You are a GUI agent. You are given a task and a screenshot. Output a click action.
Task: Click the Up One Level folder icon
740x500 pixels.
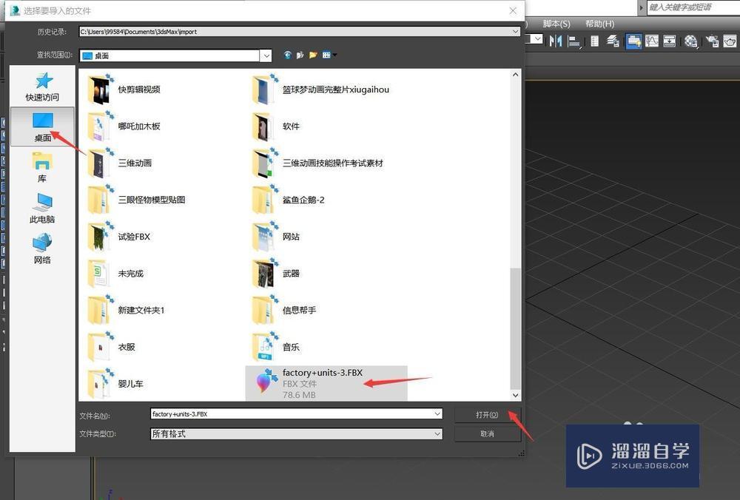pyautogui.click(x=300, y=55)
